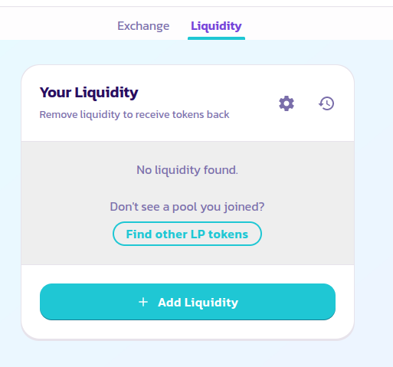Click the grey empty liquidity panel area
The image size is (393, 367).
(188, 203)
